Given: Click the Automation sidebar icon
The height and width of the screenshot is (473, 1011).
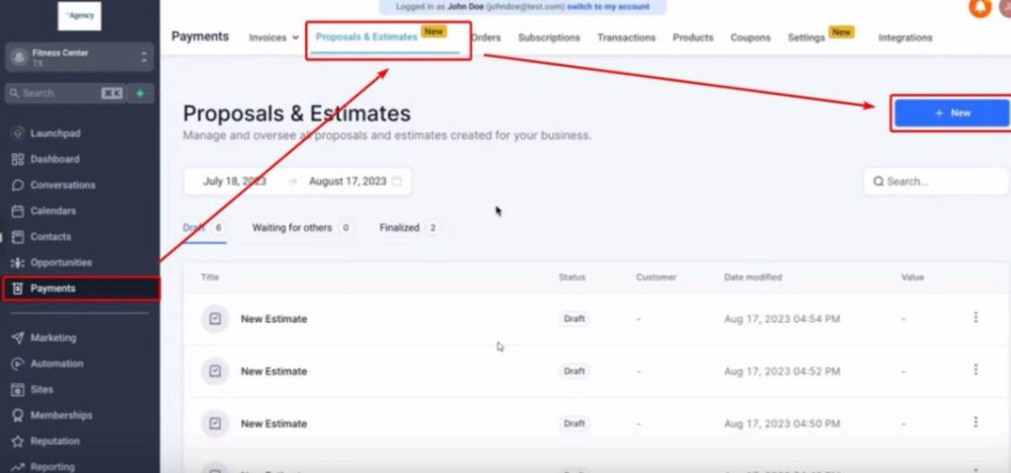Looking at the screenshot, I should click(x=18, y=364).
